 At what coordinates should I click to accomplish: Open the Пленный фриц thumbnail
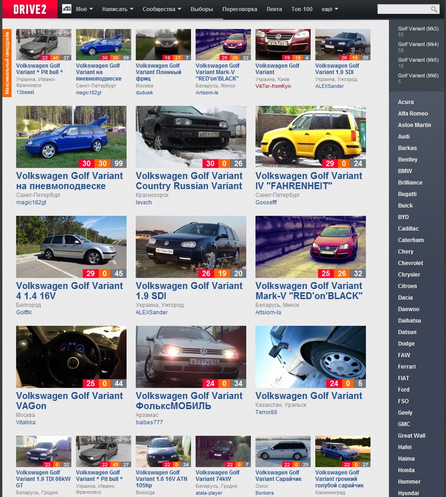(163, 45)
